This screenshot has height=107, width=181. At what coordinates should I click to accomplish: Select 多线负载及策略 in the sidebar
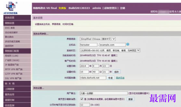coord(17,41)
